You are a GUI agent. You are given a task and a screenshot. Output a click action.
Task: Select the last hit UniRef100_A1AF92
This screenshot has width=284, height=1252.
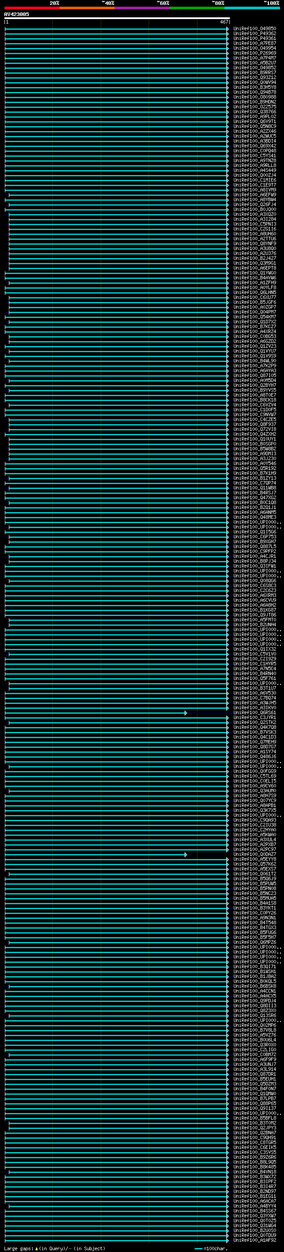254,1240
